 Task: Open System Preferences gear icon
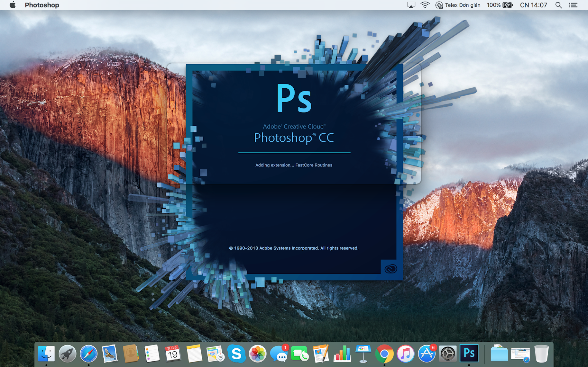(x=448, y=354)
